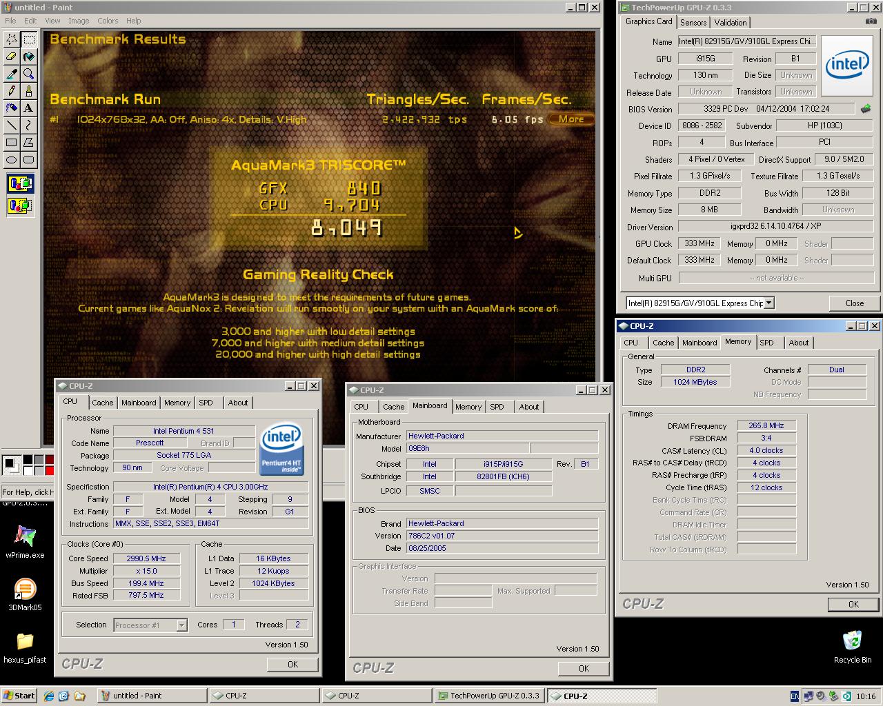Select the rectangular Select tool in Paint
This screenshot has width=883, height=706.
[x=28, y=39]
